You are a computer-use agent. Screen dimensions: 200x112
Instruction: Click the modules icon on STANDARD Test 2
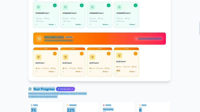[x=64, y=21]
